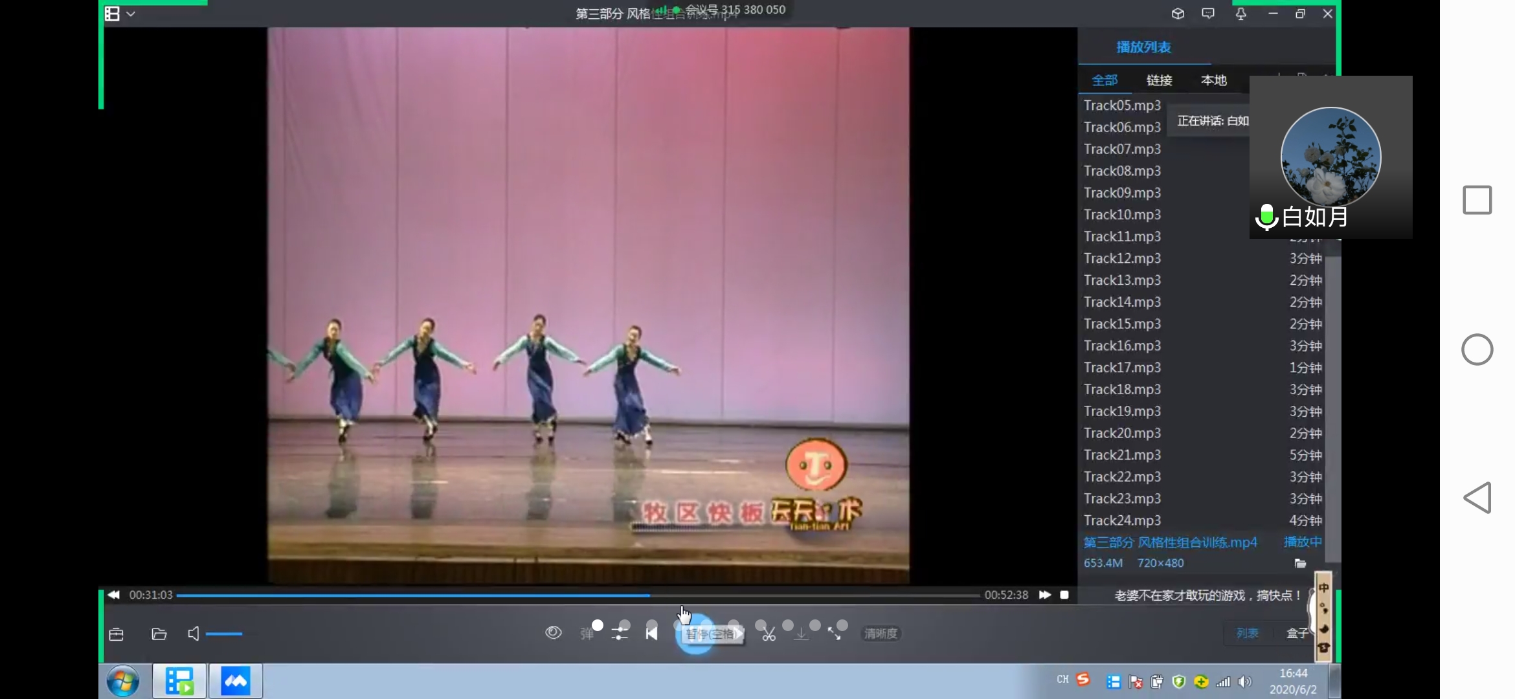Image resolution: width=1515 pixels, height=699 pixels.
Task: Select Track08.mp3 in the playlist
Action: [1122, 171]
